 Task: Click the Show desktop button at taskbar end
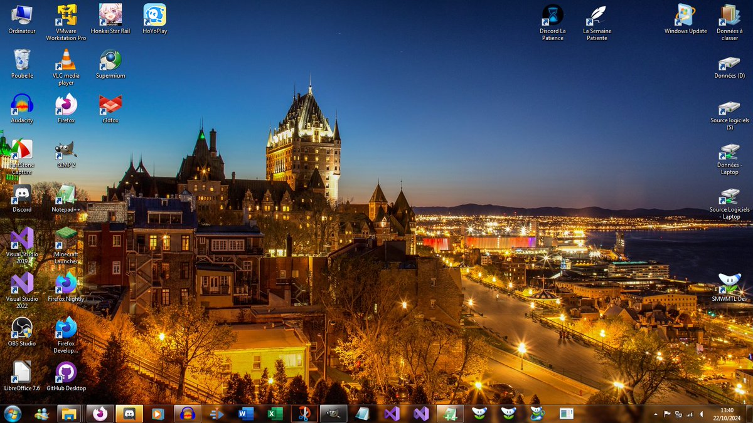pos(749,414)
